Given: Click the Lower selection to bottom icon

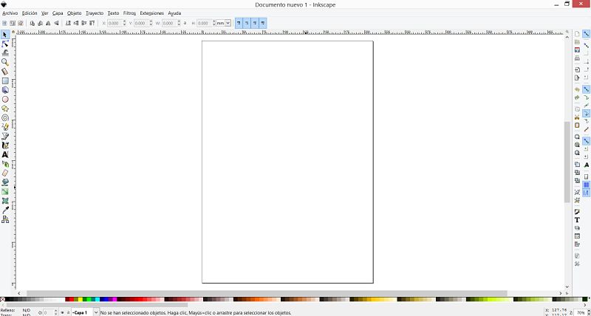Looking at the screenshot, I should [x=68, y=24].
